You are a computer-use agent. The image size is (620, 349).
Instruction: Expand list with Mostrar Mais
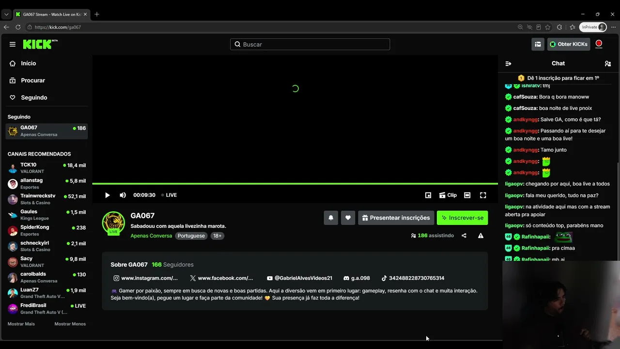tap(21, 324)
